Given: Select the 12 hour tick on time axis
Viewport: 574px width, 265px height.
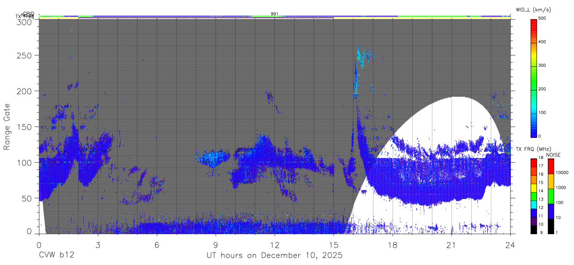Looking at the screenshot, I should click(x=274, y=244).
